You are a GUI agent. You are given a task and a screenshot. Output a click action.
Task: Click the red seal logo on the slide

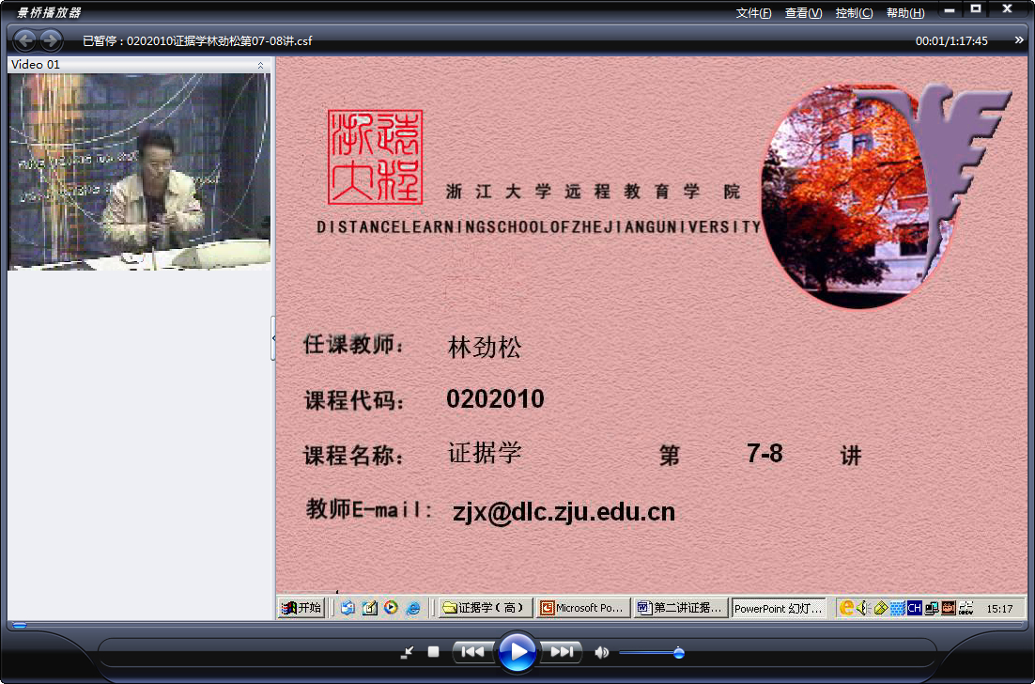click(x=375, y=157)
